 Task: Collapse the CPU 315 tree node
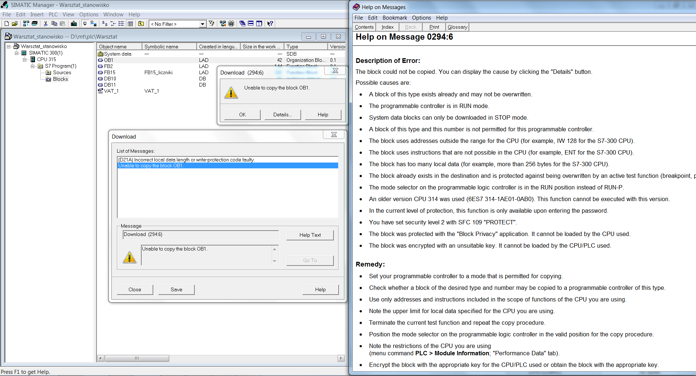tap(25, 60)
